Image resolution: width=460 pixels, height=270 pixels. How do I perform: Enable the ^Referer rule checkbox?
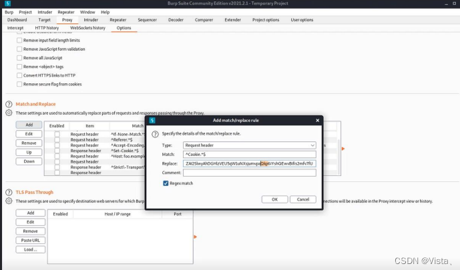point(57,140)
